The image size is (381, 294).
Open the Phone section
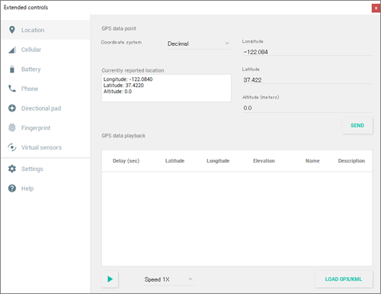tap(46, 89)
